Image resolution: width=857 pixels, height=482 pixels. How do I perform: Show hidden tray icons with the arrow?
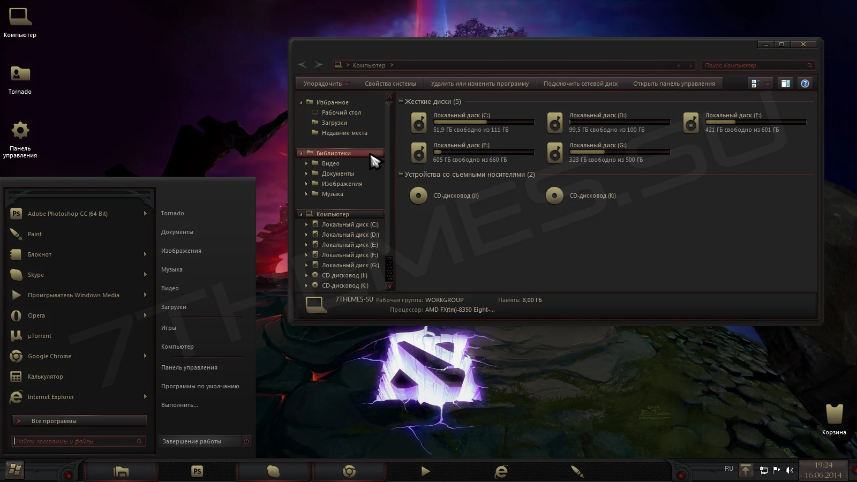point(746,470)
